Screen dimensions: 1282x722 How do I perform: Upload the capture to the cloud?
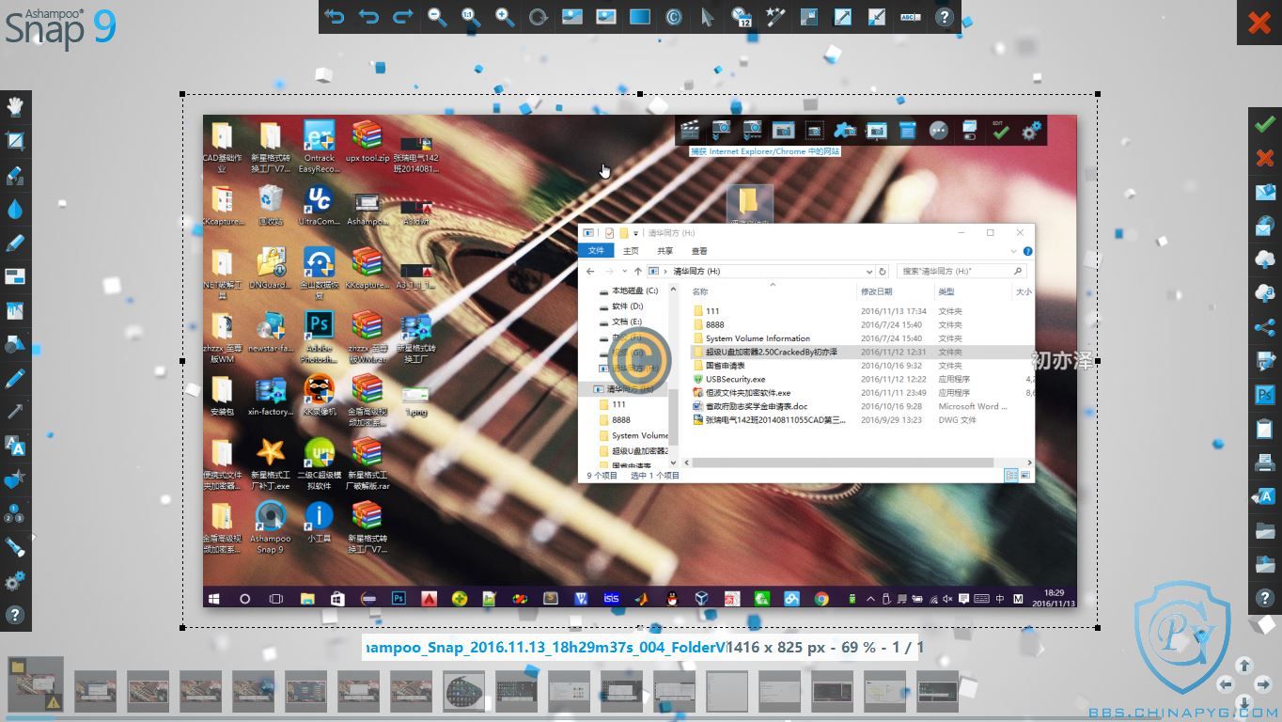point(1265,259)
